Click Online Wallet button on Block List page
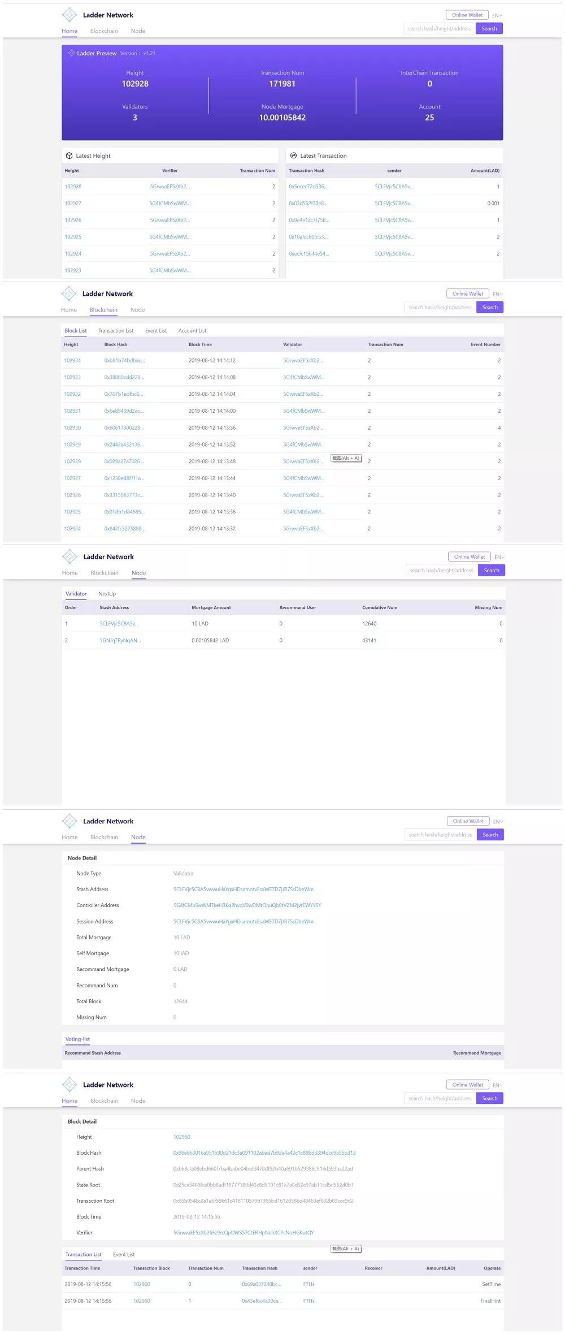The width and height of the screenshot is (565, 1334). [468, 293]
